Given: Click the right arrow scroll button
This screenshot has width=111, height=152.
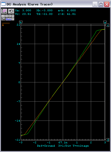Looking at the screenshot, I should coord(10,16).
